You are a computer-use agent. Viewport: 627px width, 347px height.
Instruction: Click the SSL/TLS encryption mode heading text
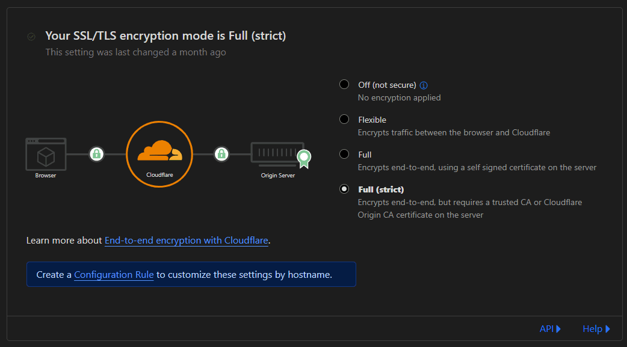pyautogui.click(x=165, y=36)
